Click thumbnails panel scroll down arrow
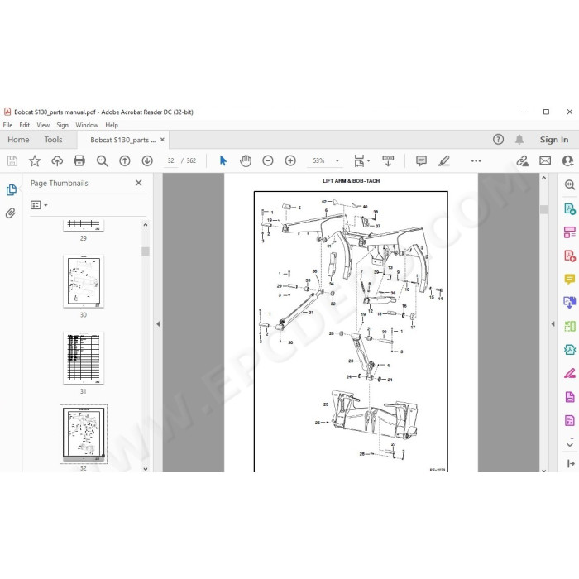This screenshot has height=579, width=579. coord(146,469)
